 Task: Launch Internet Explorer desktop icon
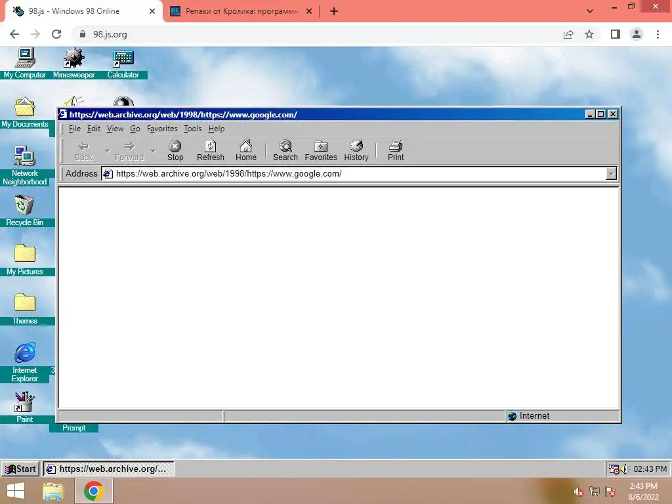point(24,362)
